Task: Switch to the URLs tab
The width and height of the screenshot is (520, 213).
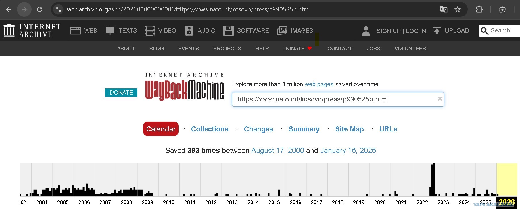Action: point(388,129)
